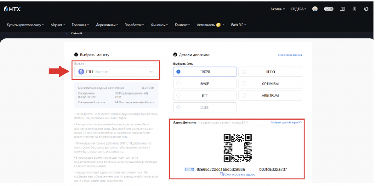The height and width of the screenshot is (186, 376).
Task: Open the Контент menu
Action: pos(182,25)
